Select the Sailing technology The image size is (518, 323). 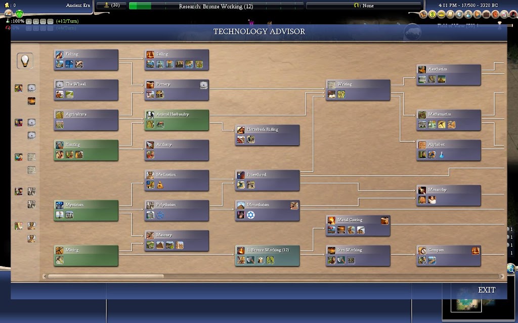tap(177, 60)
